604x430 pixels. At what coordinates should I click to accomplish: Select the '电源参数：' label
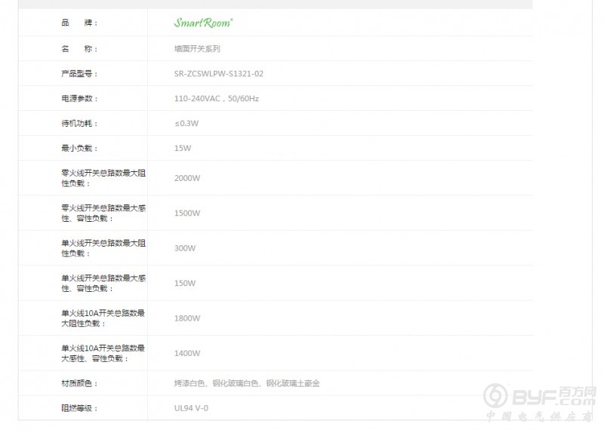tap(80, 99)
